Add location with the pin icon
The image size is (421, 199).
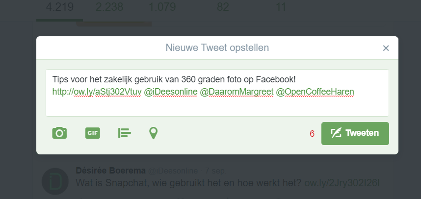[x=153, y=133]
